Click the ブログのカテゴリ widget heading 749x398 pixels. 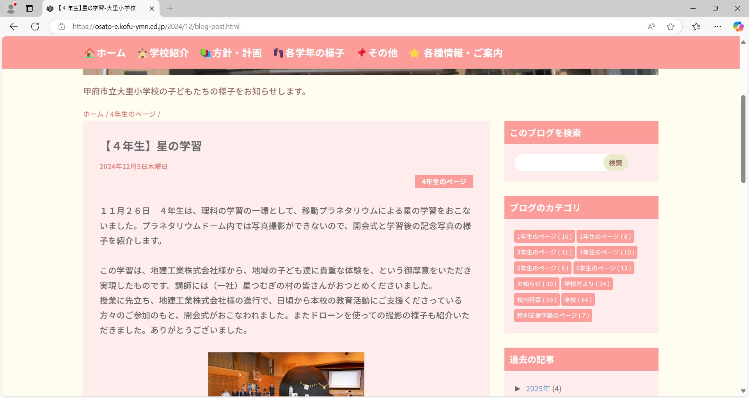545,208
